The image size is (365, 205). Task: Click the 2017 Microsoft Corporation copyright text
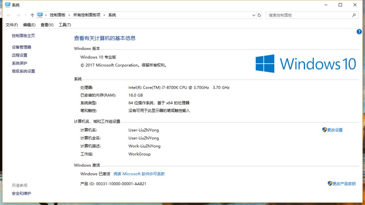coord(124,65)
